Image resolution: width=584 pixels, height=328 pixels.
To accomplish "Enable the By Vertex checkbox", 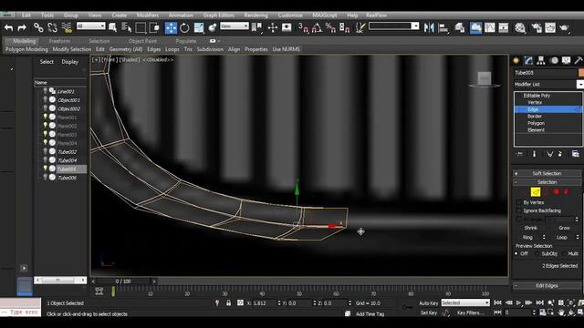I will pos(519,202).
